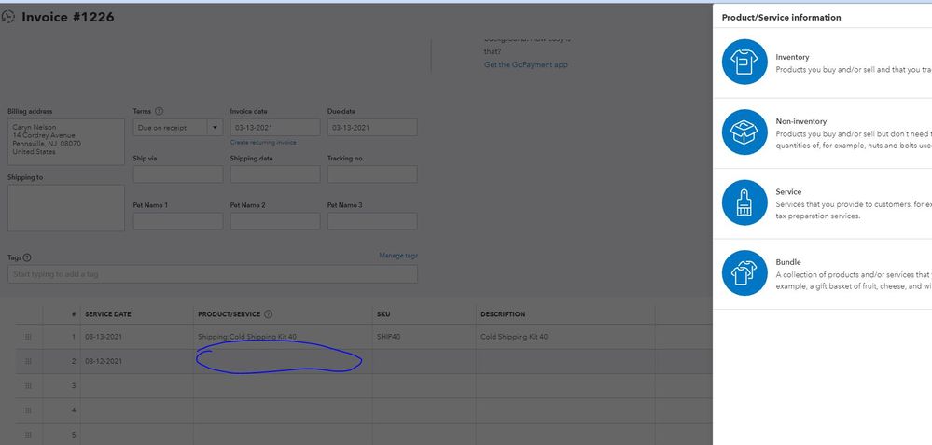Viewport: 932px width, 445px height.
Task: Click the Pet Name 1 field
Action: tap(177, 221)
